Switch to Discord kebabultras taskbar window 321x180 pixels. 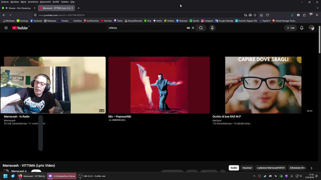pyautogui.click(x=62, y=176)
